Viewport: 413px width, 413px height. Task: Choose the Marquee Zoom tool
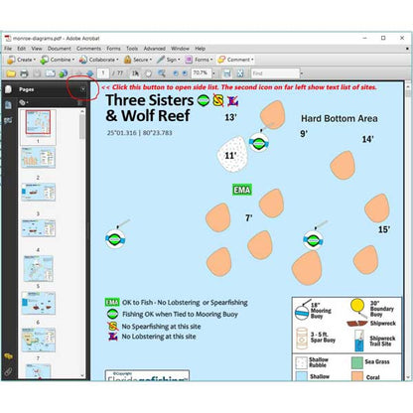162,73
